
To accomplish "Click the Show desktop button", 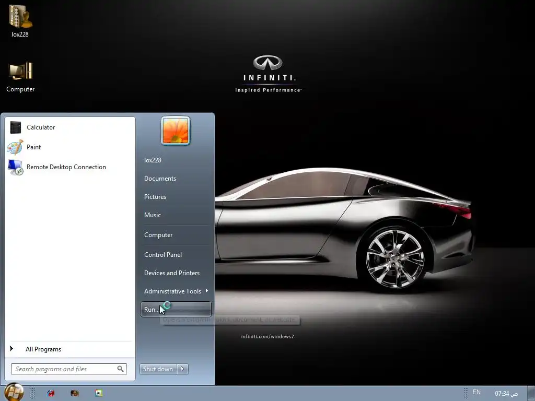I will pos(531,394).
